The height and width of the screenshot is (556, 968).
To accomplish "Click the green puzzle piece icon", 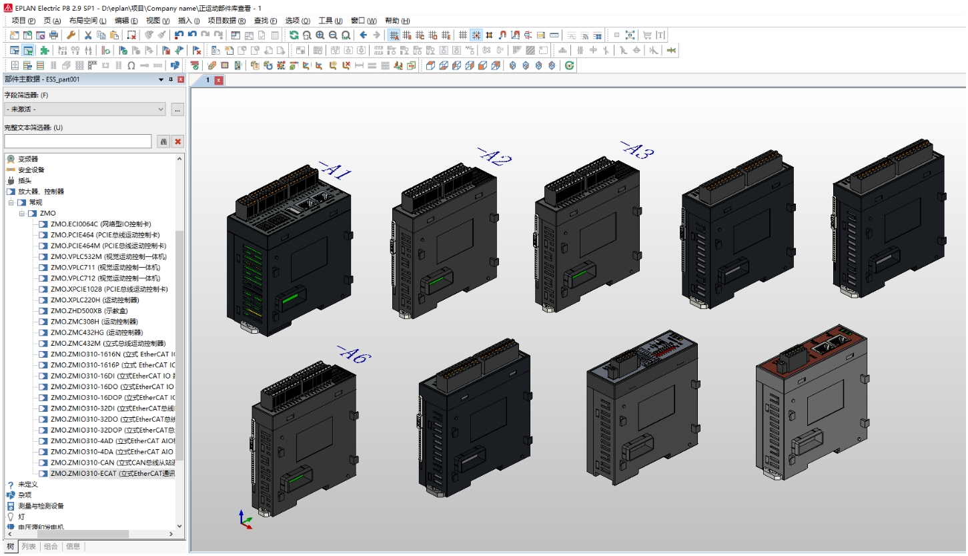I will click(44, 50).
